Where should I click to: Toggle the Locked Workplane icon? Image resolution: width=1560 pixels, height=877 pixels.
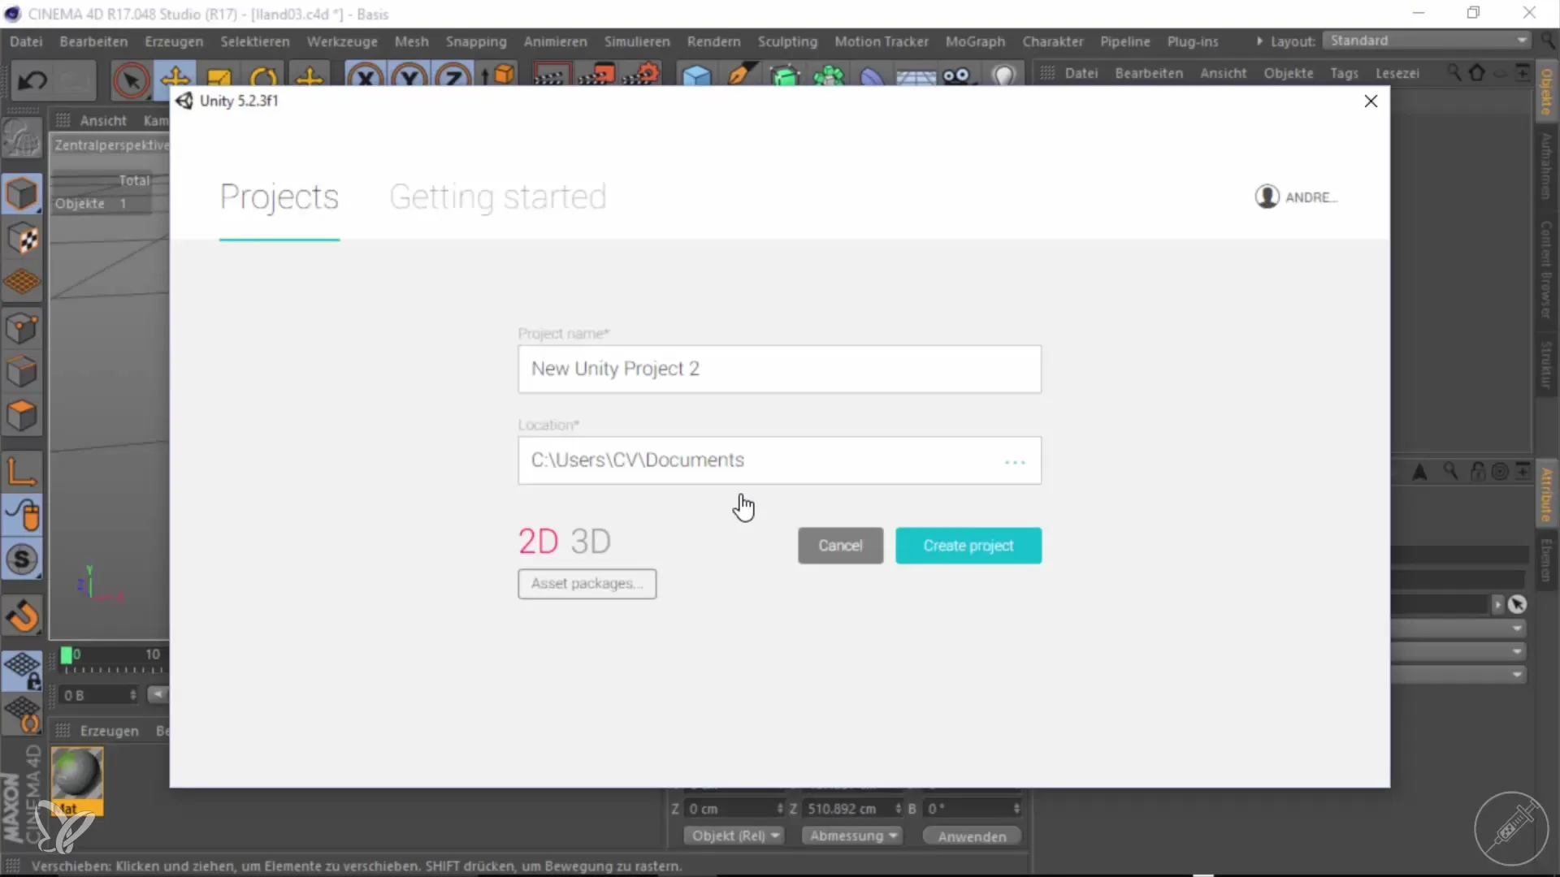point(22,671)
